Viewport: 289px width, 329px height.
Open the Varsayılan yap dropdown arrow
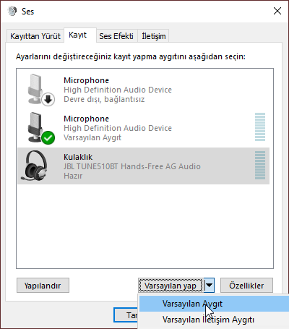coord(209,286)
